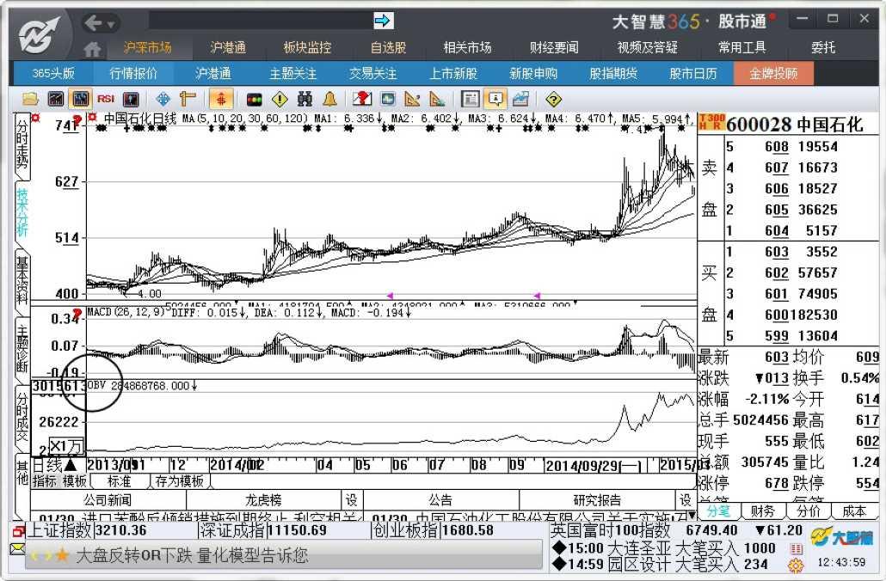Open the 自选股 menu

388,48
